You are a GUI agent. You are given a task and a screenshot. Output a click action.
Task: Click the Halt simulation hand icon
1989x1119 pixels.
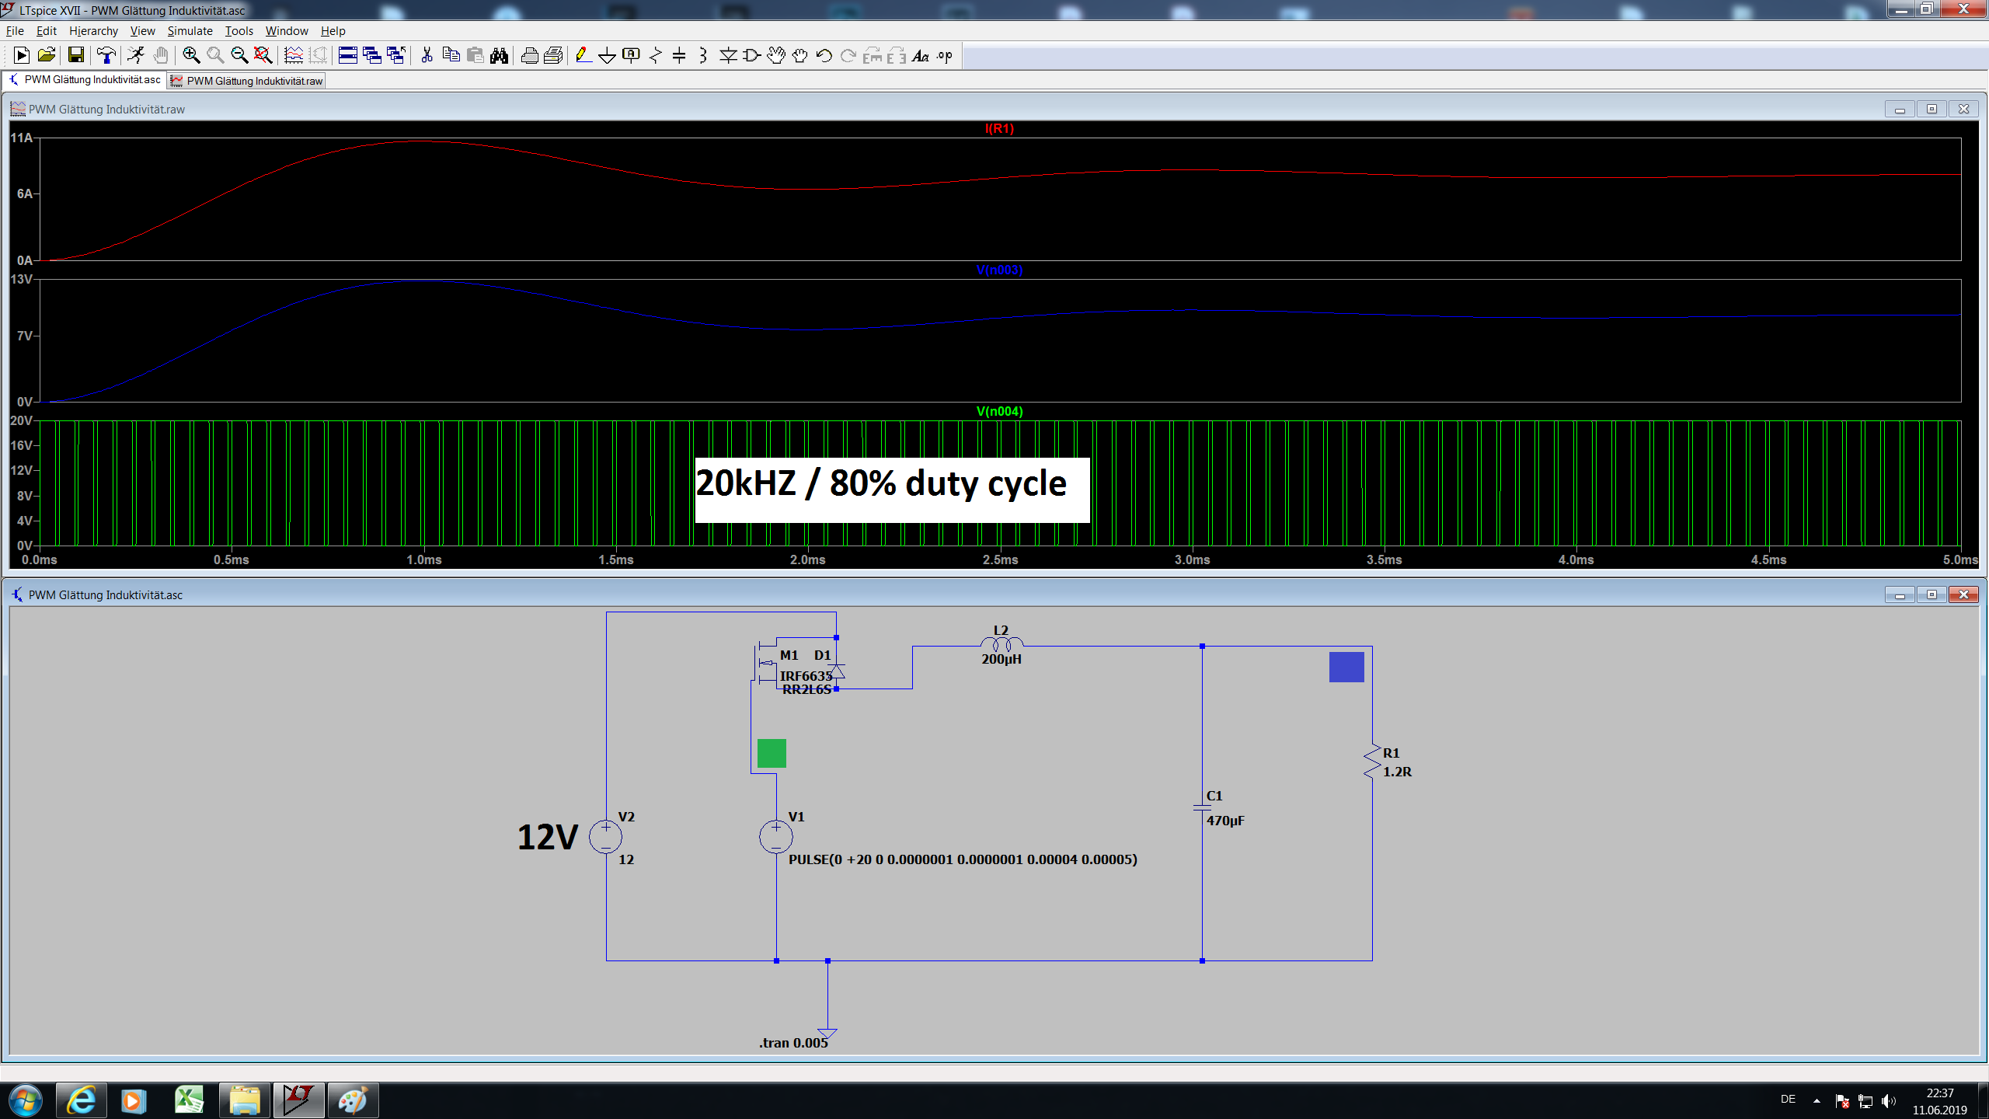(160, 55)
